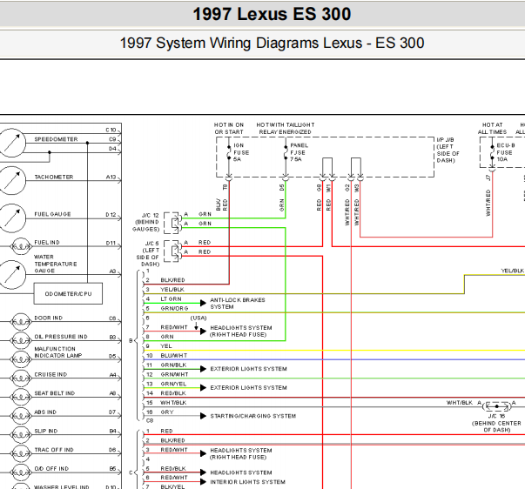Click the MALFUNCTION INDICATOR LAMP label

(x=58, y=352)
